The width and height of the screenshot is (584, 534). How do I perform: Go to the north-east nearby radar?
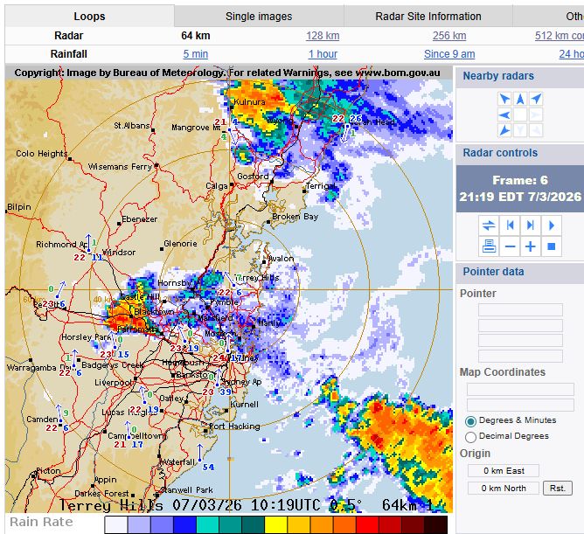(536, 99)
